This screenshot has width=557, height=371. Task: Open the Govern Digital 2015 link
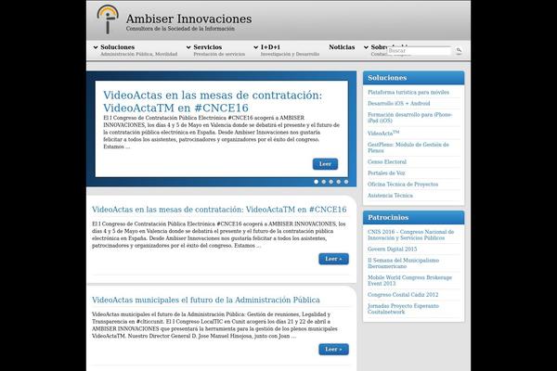pos(392,249)
